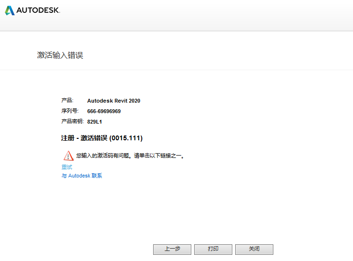Click the 产品密钥: label
The width and height of the screenshot is (353, 261).
click(73, 122)
